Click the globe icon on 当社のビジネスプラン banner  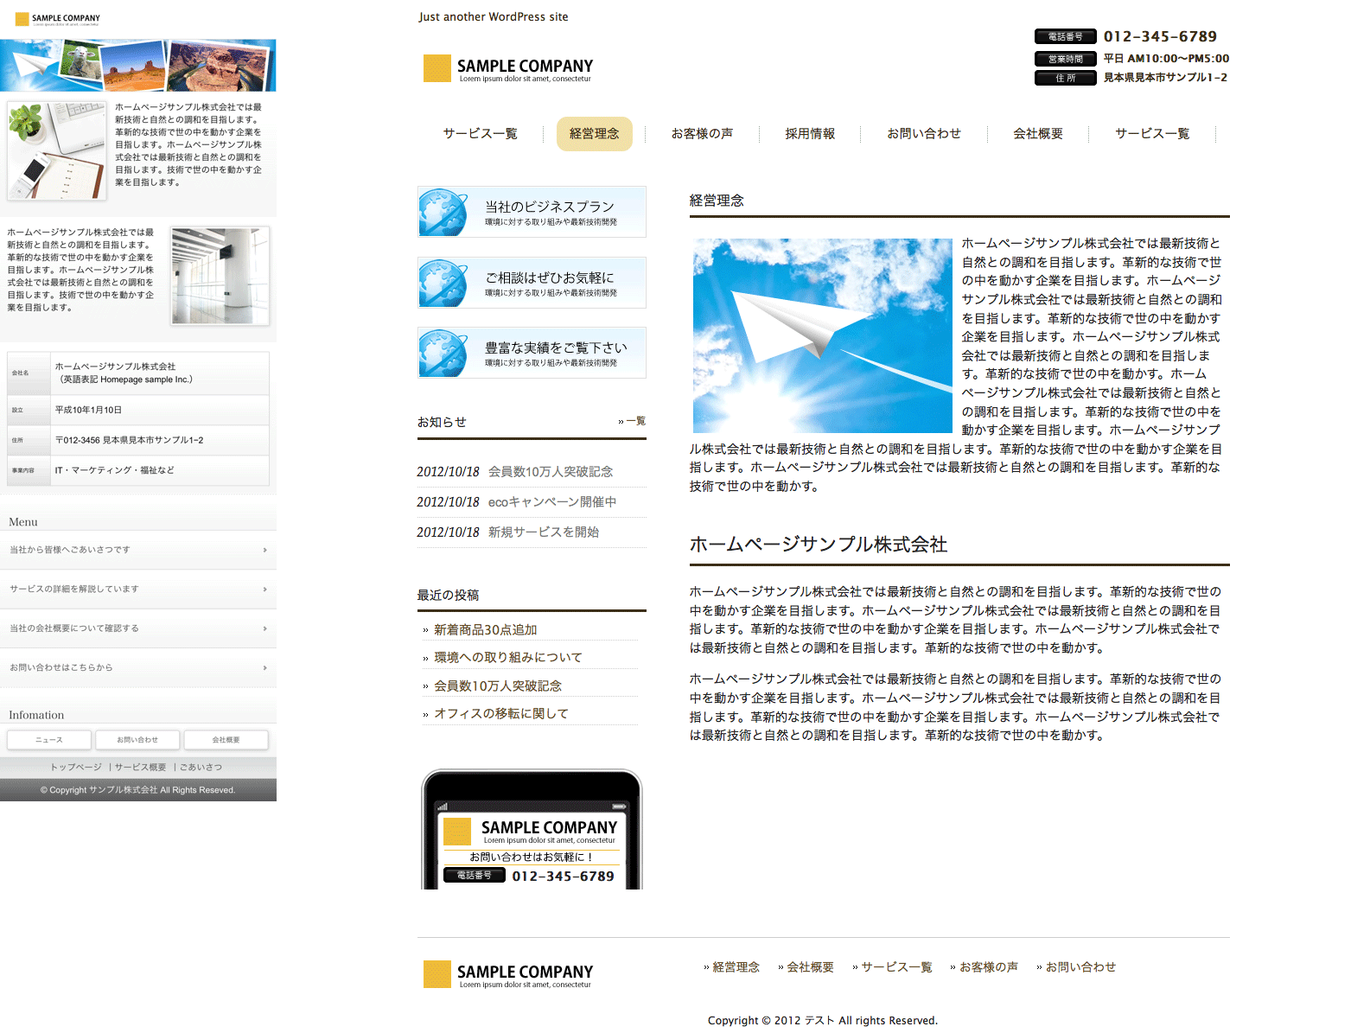coord(443,212)
